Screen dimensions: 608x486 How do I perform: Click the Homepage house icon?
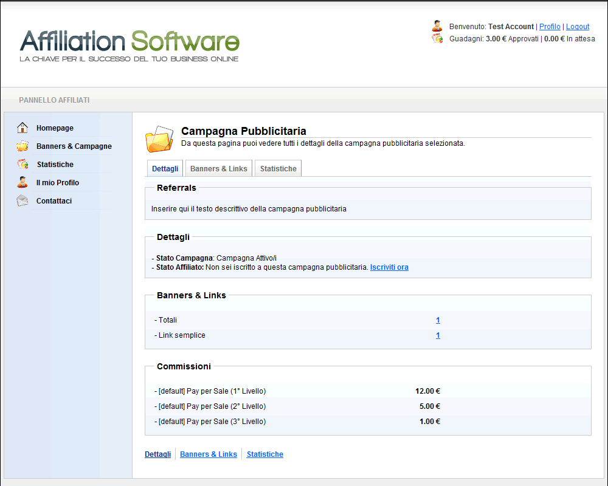[x=22, y=128]
